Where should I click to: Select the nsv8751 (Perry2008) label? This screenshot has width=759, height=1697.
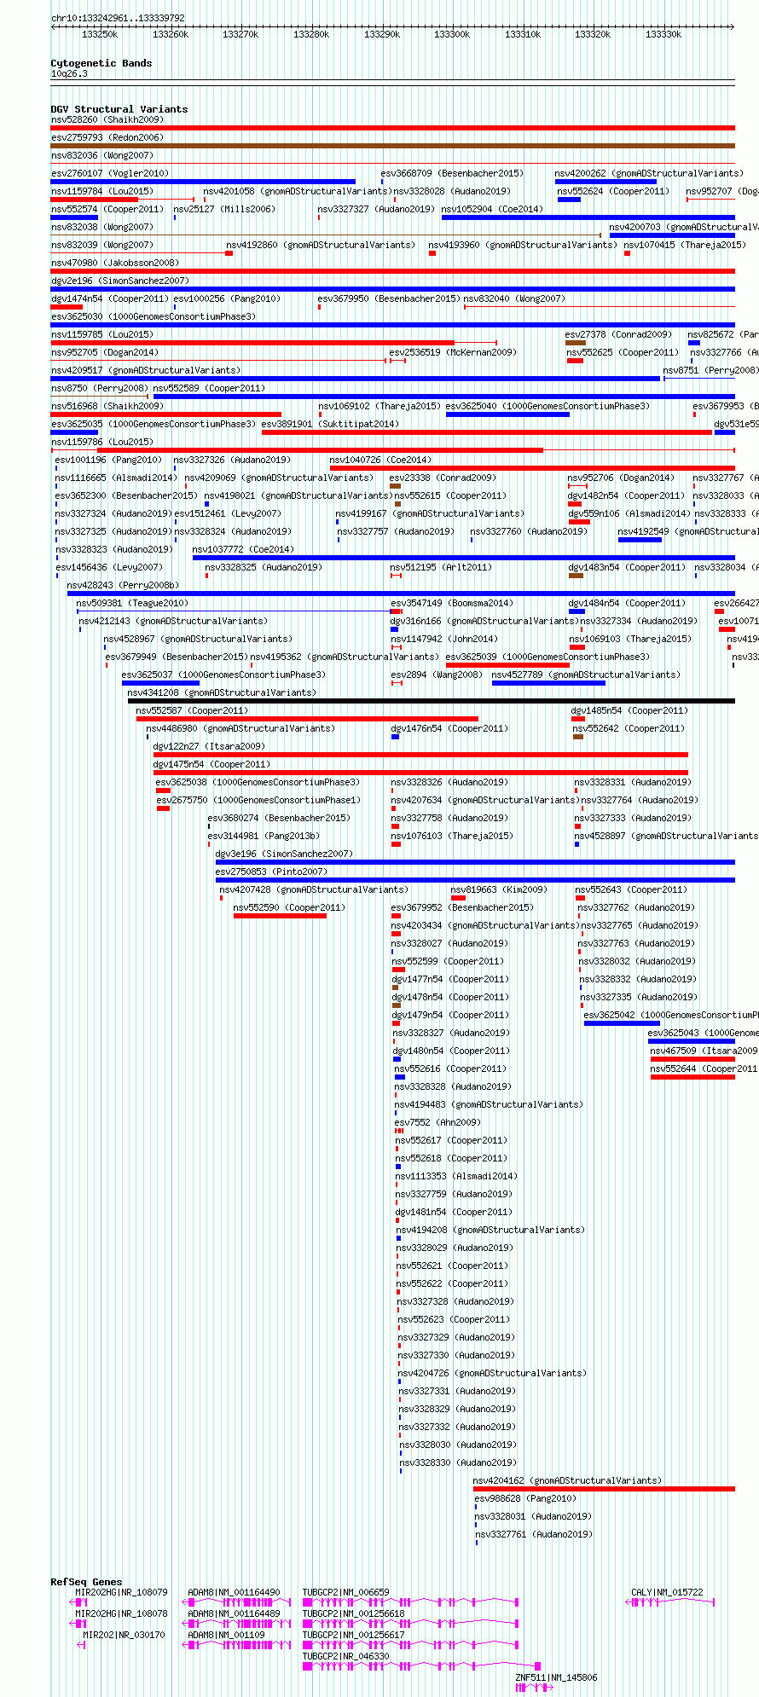(710, 370)
